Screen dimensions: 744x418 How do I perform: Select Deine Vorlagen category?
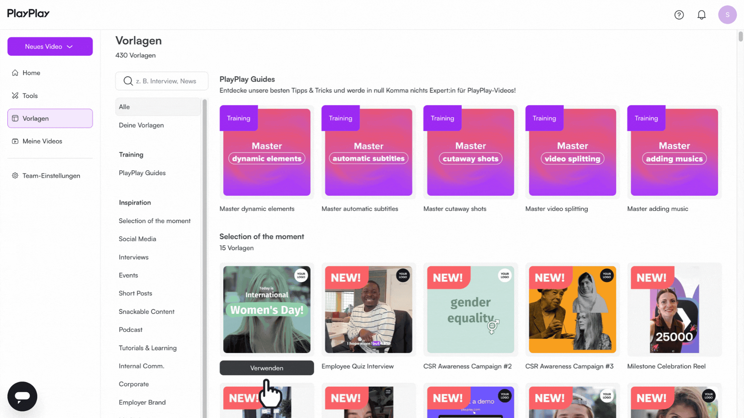click(x=141, y=125)
